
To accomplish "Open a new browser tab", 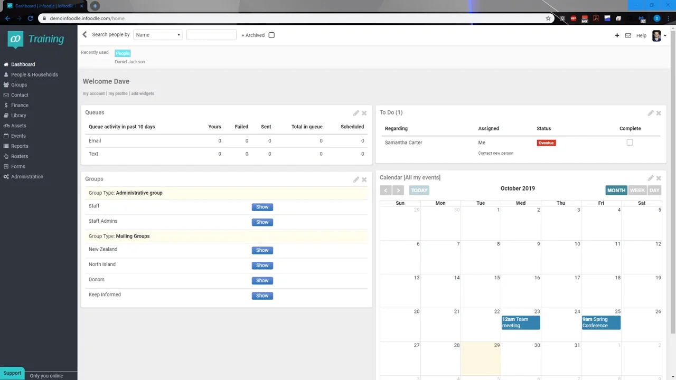I will [95, 6].
